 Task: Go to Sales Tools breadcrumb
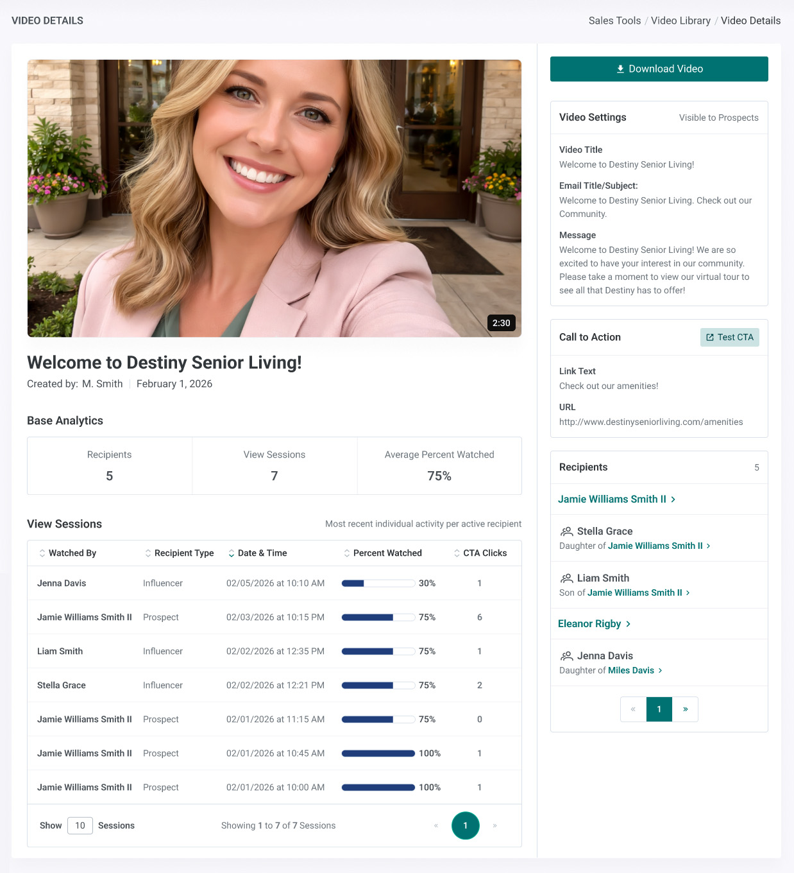point(614,21)
